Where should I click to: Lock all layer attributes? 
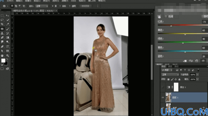point(179,79)
